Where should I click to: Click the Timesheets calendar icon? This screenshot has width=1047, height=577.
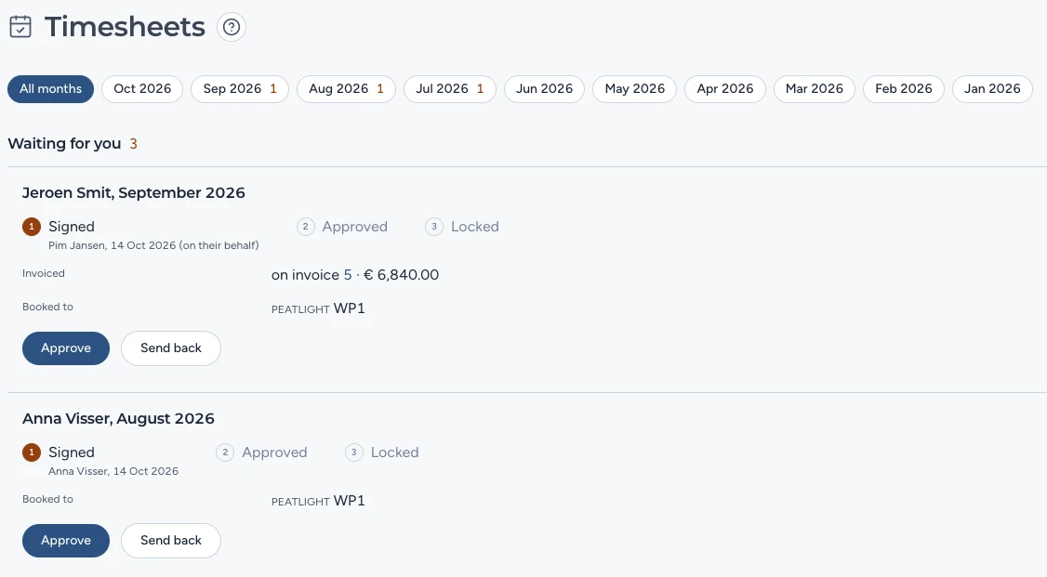click(20, 27)
